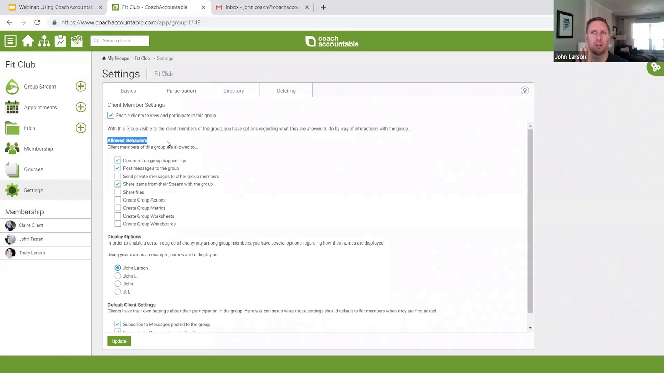This screenshot has width=664, height=373.
Task: Open member Claire Client
Action: pyautogui.click(x=31, y=225)
